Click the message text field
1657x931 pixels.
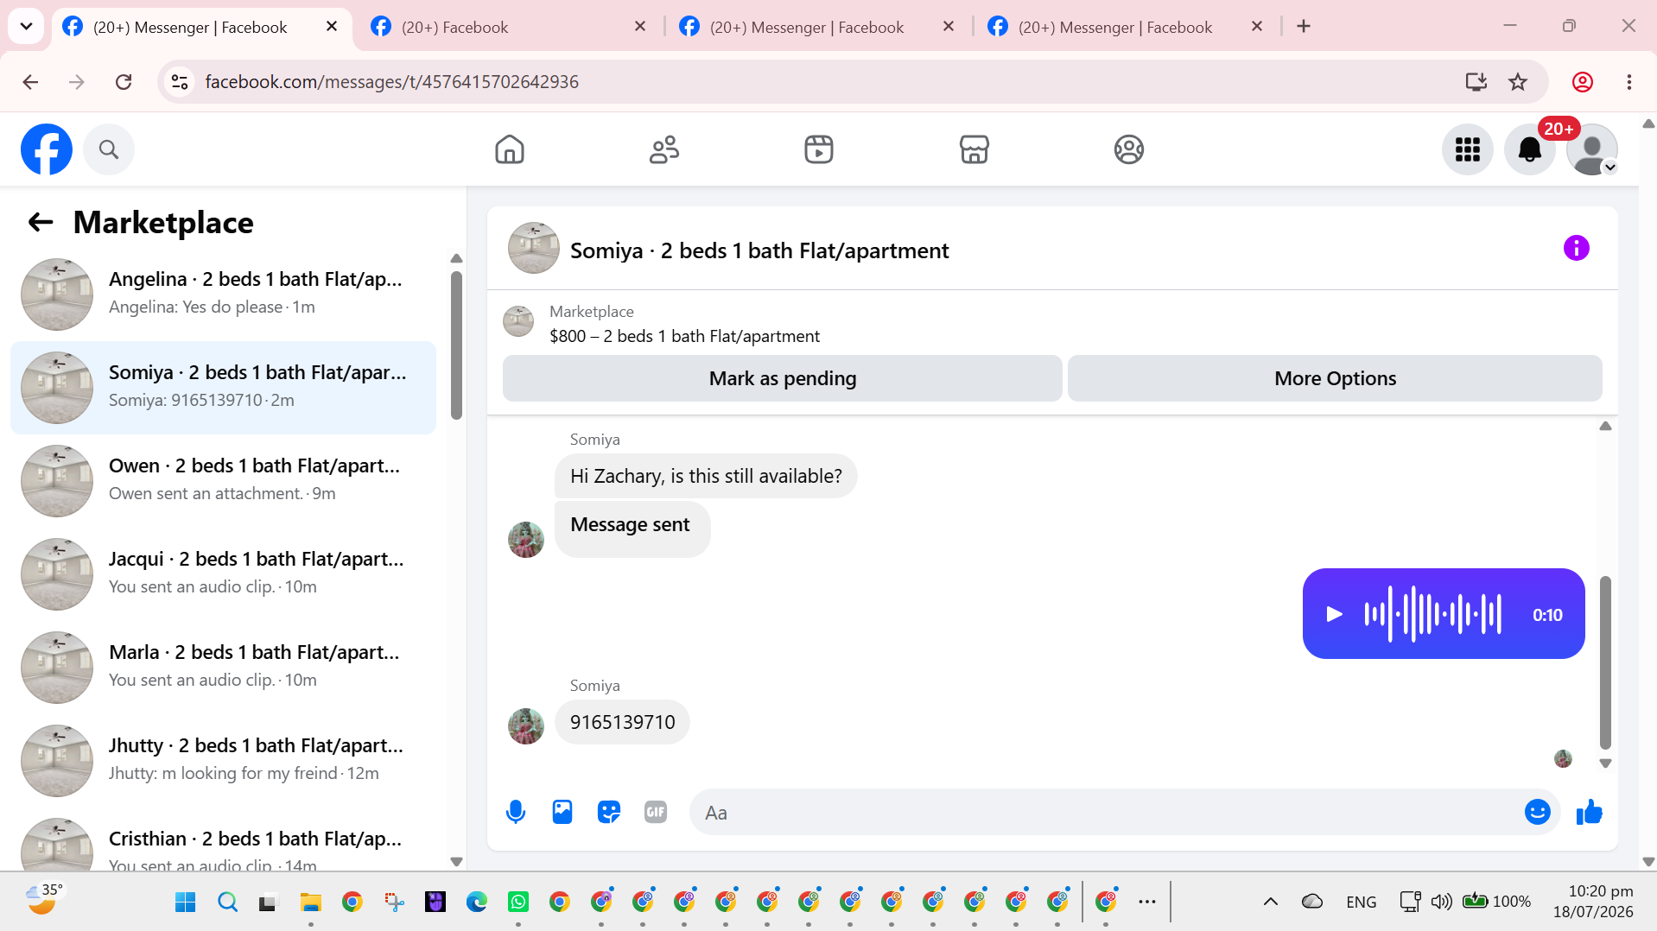coord(1108,813)
